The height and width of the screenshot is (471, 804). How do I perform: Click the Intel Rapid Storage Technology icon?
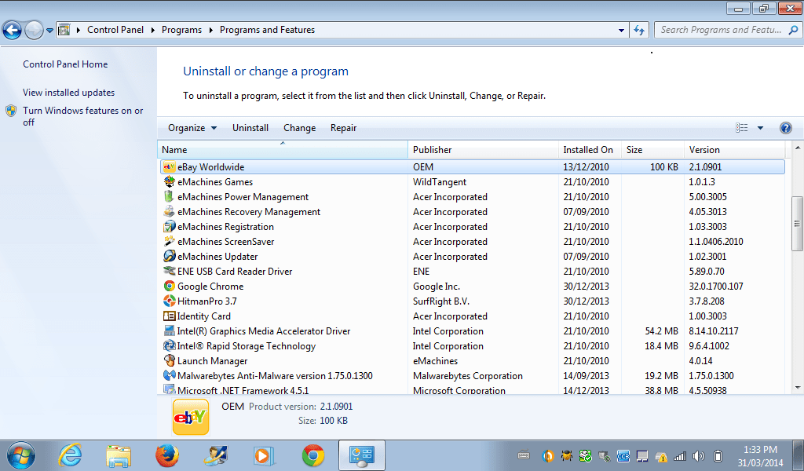(x=170, y=345)
